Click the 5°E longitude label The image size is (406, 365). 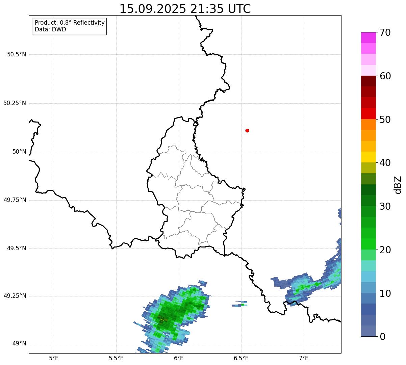coord(54,358)
